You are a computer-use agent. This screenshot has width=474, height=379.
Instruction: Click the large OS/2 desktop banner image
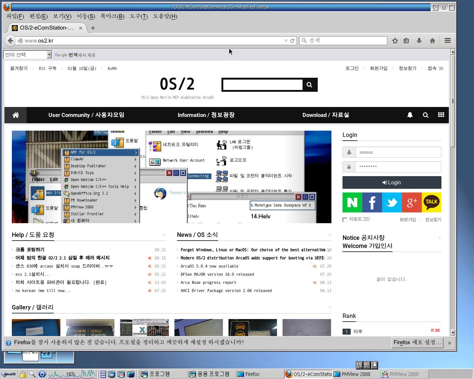click(x=171, y=177)
